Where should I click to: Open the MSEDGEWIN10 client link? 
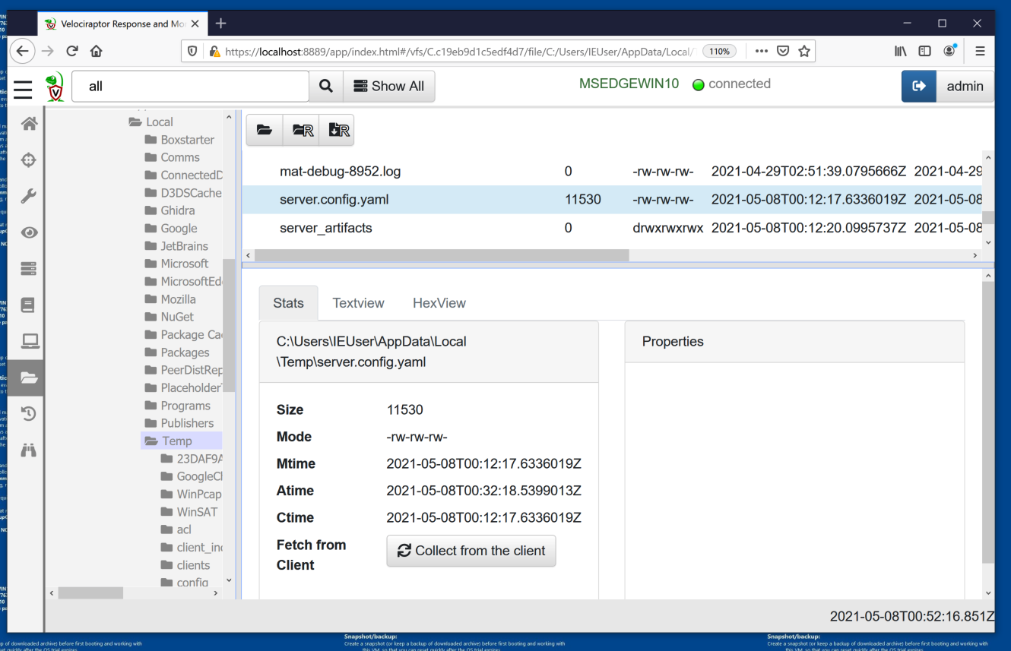coord(629,84)
